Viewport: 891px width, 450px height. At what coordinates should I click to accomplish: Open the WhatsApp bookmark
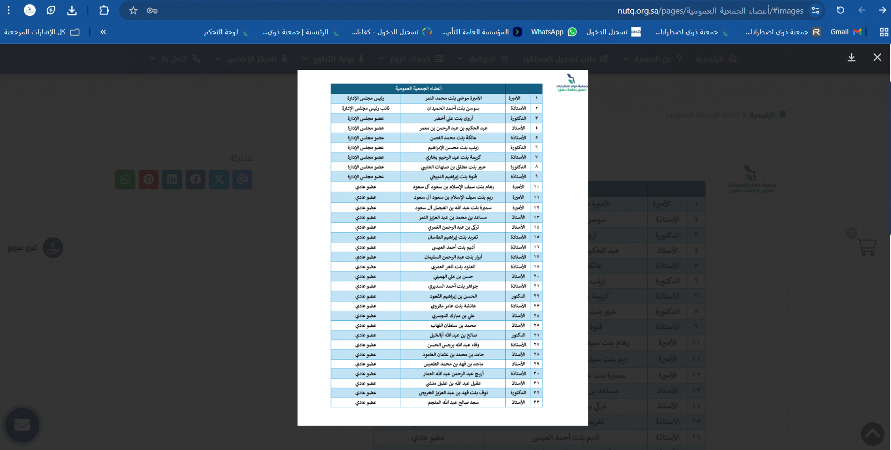(553, 32)
